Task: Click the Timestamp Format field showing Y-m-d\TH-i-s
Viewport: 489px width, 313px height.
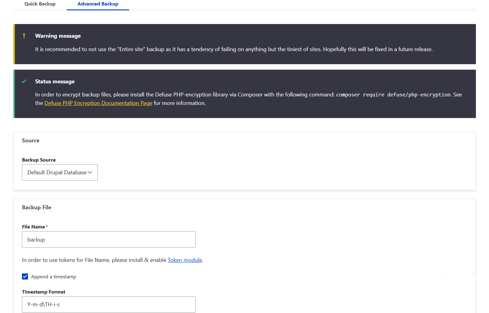Action: click(108, 304)
